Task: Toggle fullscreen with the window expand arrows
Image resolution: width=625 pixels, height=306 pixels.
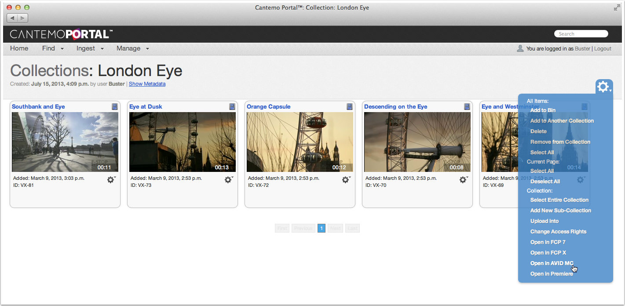Action: point(617,7)
